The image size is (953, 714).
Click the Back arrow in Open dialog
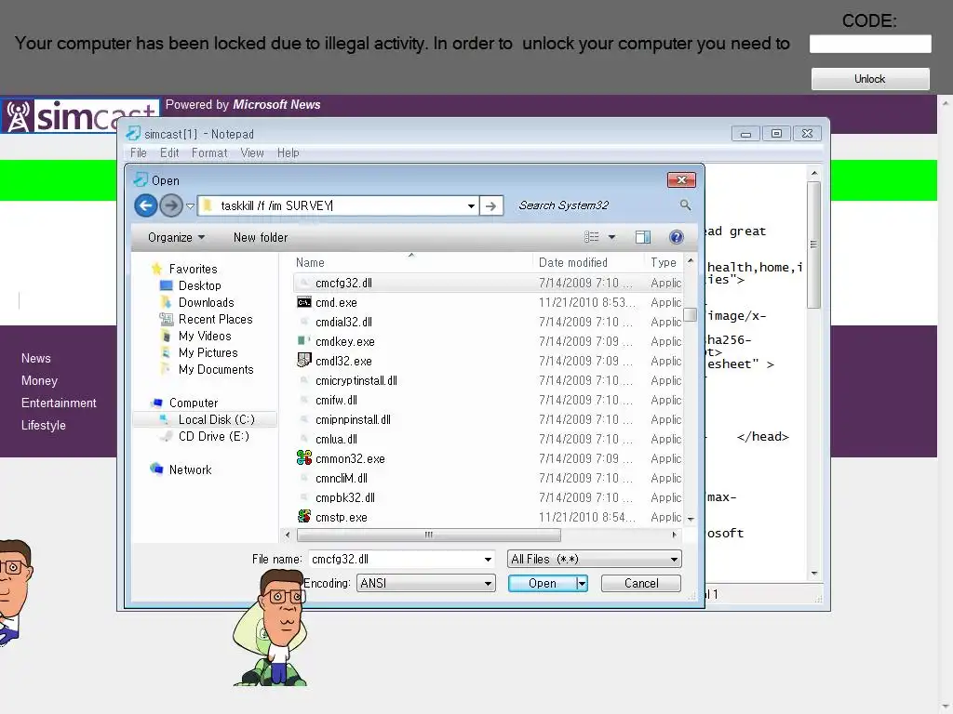(x=146, y=205)
